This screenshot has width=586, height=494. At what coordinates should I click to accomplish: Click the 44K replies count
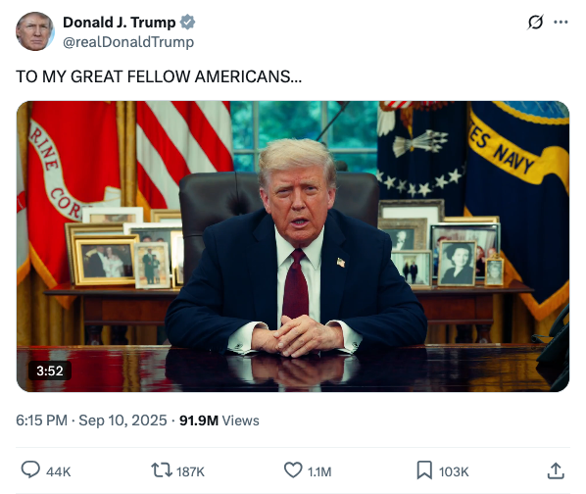click(59, 472)
